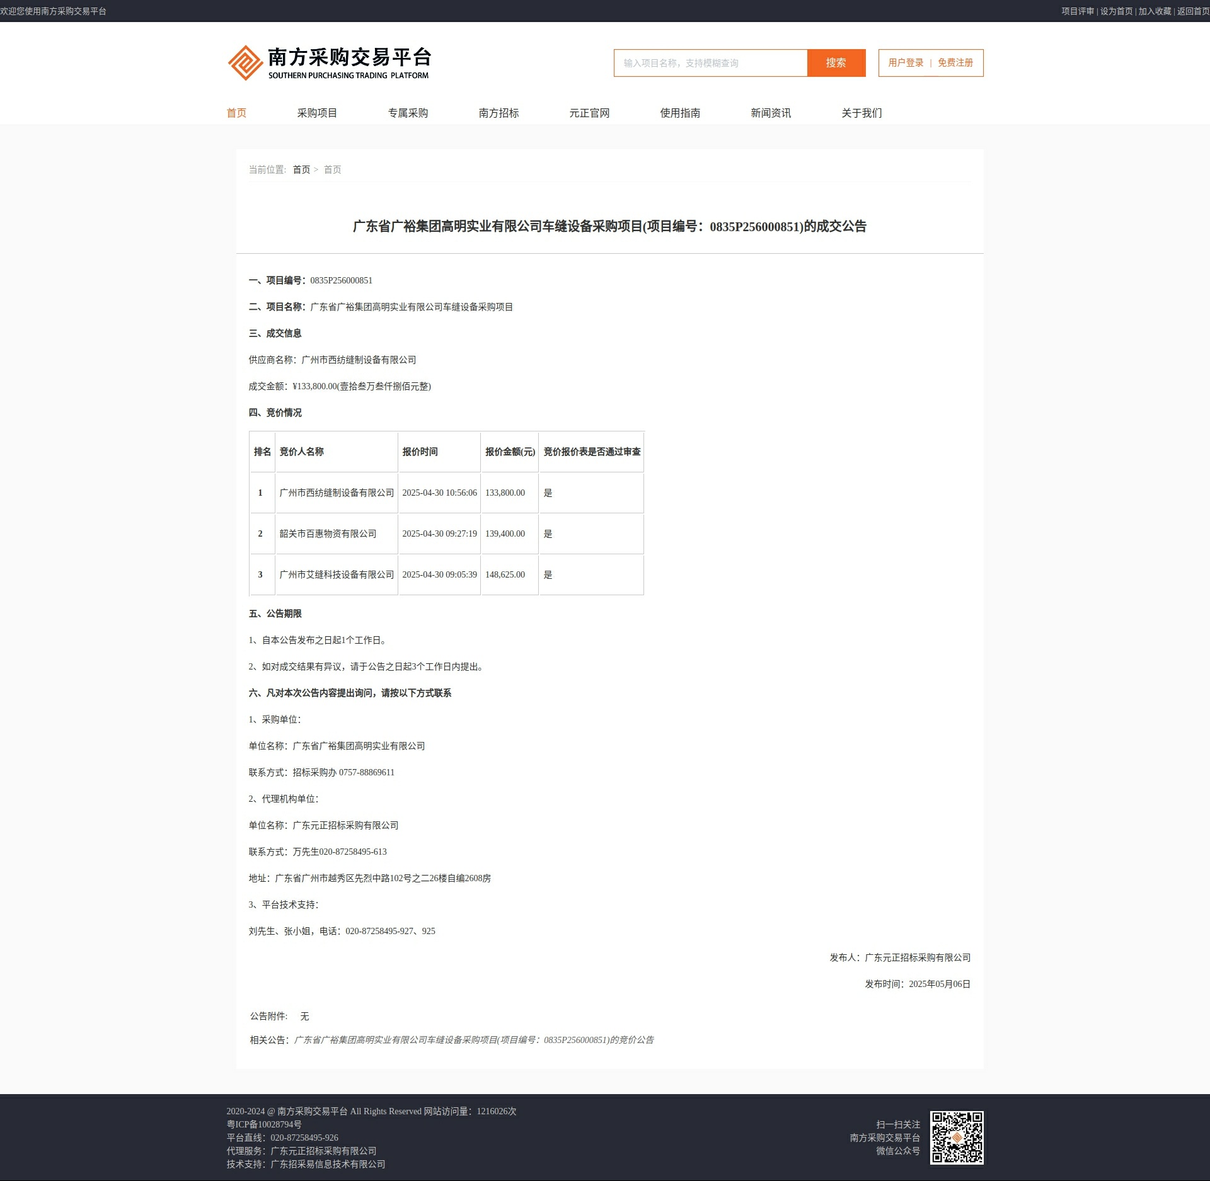Image resolution: width=1210 pixels, height=1181 pixels.
Task: Click the 发布人 广东元正招标采购有限公司 line
Action: pyautogui.click(x=900, y=958)
